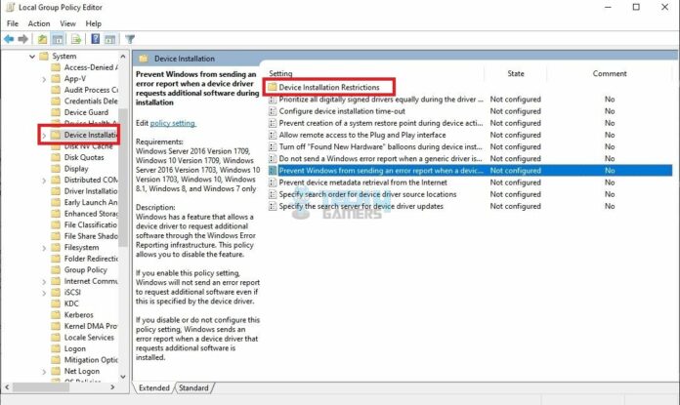Expand the Net Logon tree node
The height and width of the screenshot is (405, 680).
tap(44, 372)
